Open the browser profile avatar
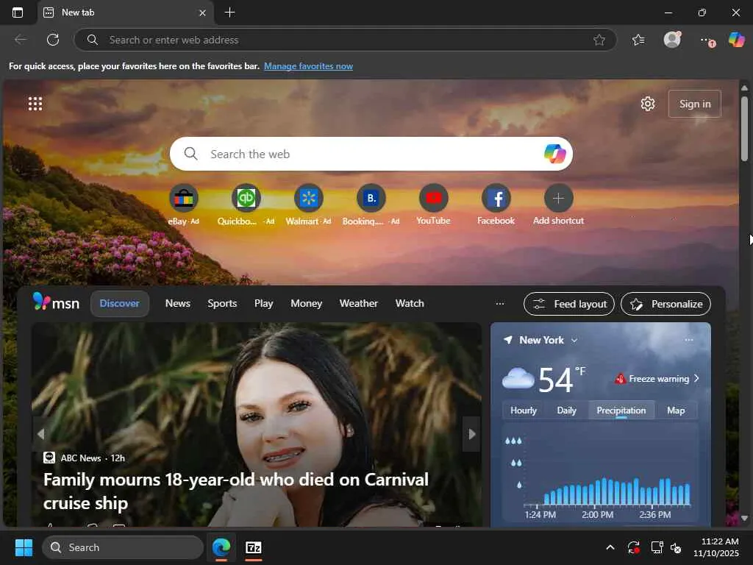Image resolution: width=753 pixels, height=565 pixels. (x=672, y=40)
